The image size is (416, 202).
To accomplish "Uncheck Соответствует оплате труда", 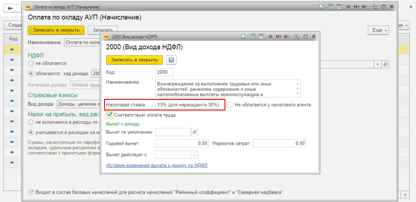I will click(109, 115).
